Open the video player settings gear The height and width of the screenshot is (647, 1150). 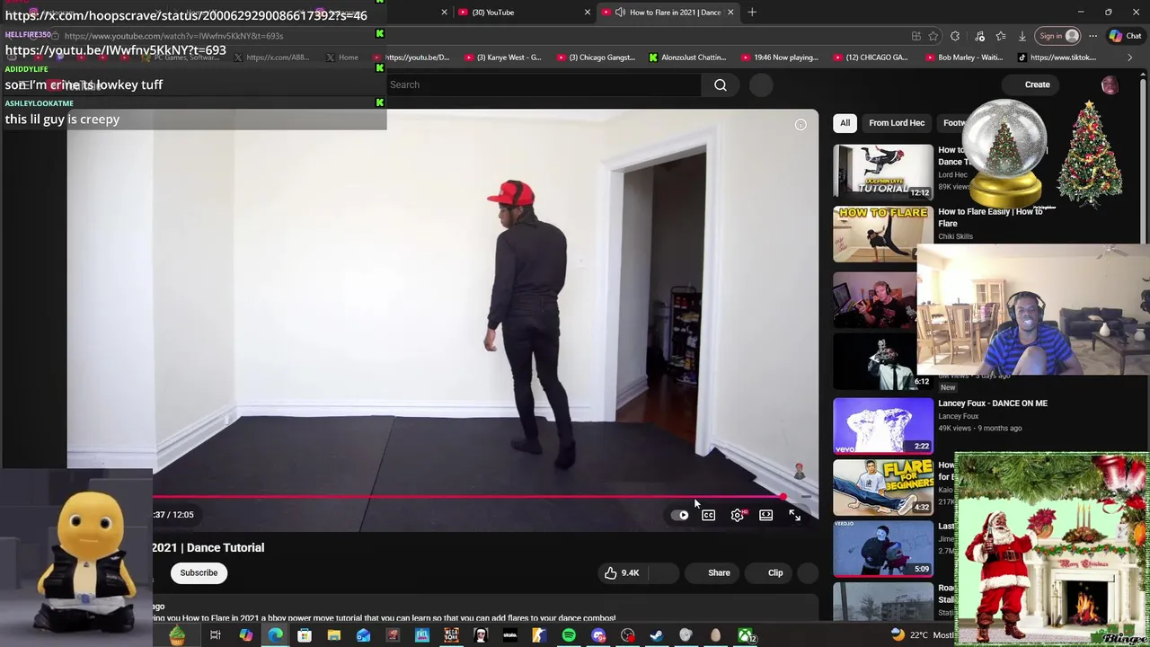click(738, 515)
